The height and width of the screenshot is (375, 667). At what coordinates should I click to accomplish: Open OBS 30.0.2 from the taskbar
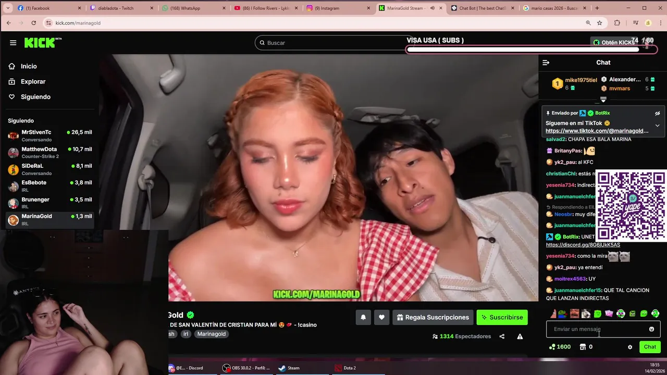[246, 368]
